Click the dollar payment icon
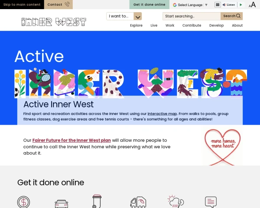This screenshot has height=208, width=260. (x=23, y=202)
